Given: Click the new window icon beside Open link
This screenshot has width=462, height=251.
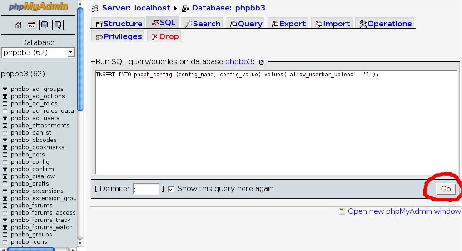Looking at the screenshot, I should click(342, 211).
